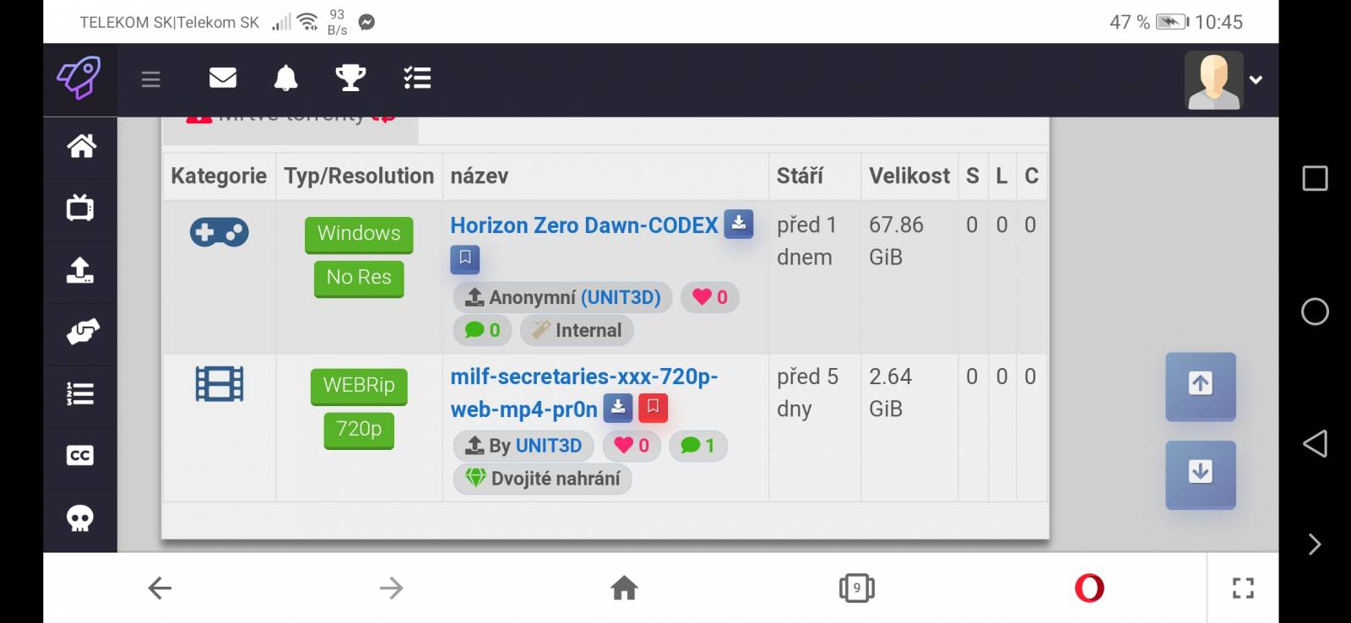Image resolution: width=1351 pixels, height=623 pixels.
Task: Open the mail messages icon
Action: pyautogui.click(x=223, y=78)
